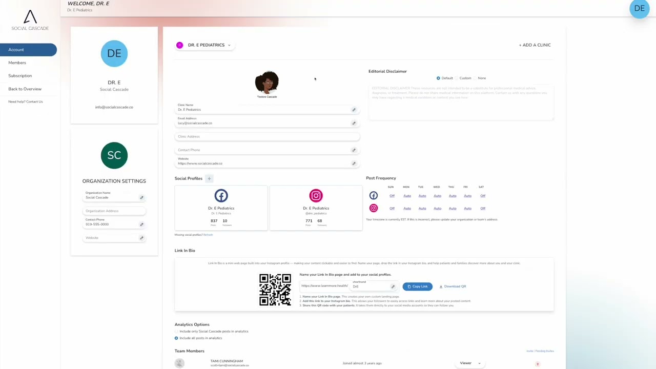Open the Members sidebar item
The width and height of the screenshot is (656, 369).
pos(17,63)
